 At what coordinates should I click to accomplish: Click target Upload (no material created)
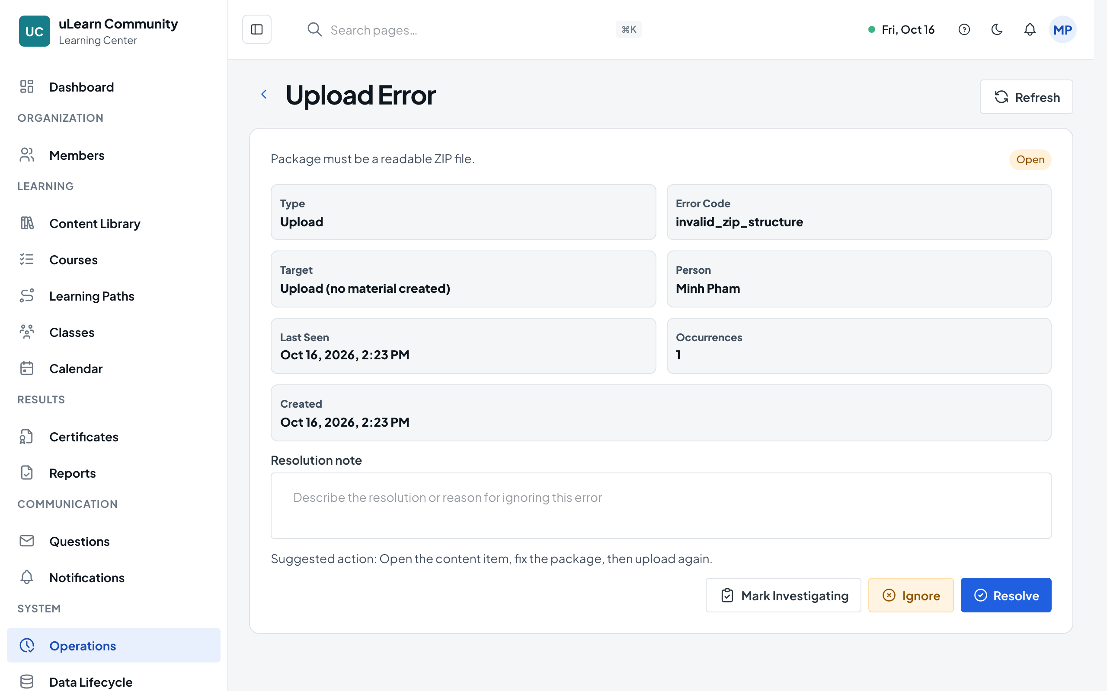(x=365, y=288)
